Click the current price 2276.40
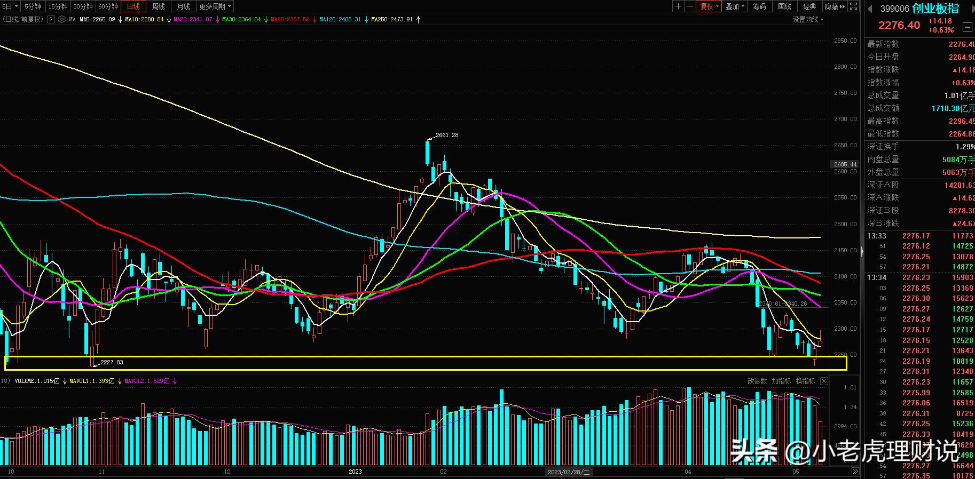Viewport: 975px width, 479px height. click(899, 25)
